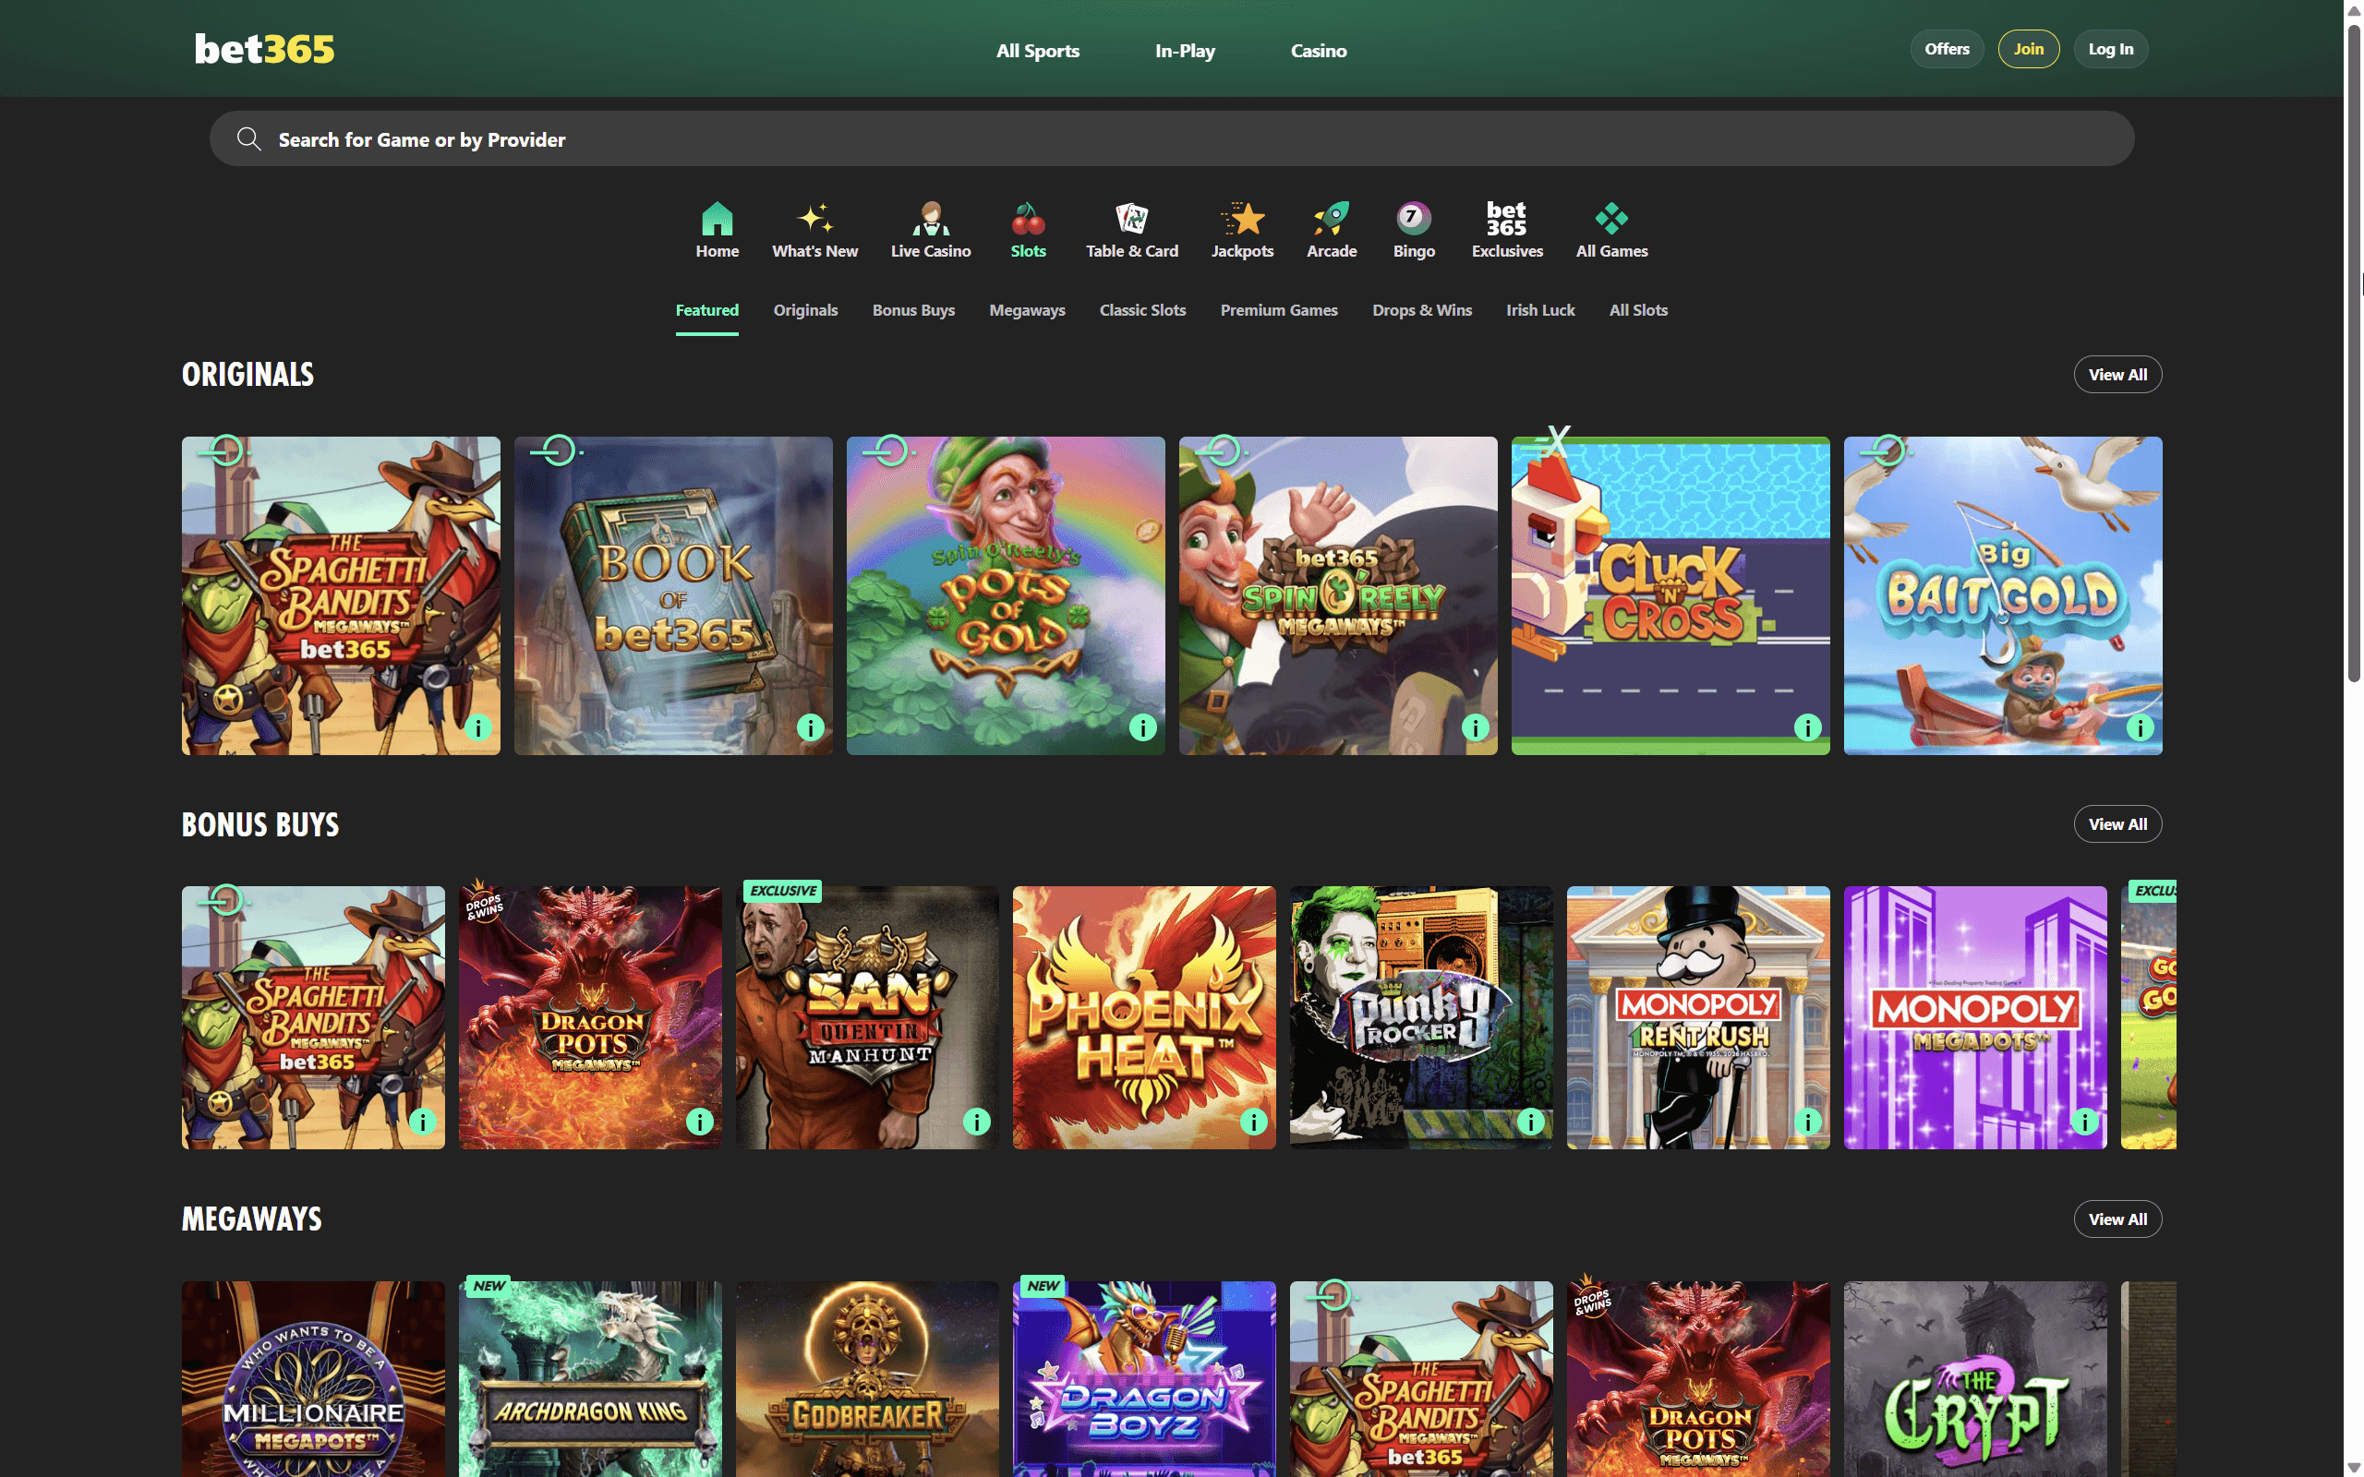
Task: Open the Bingo ball icon
Action: pyautogui.click(x=1414, y=218)
